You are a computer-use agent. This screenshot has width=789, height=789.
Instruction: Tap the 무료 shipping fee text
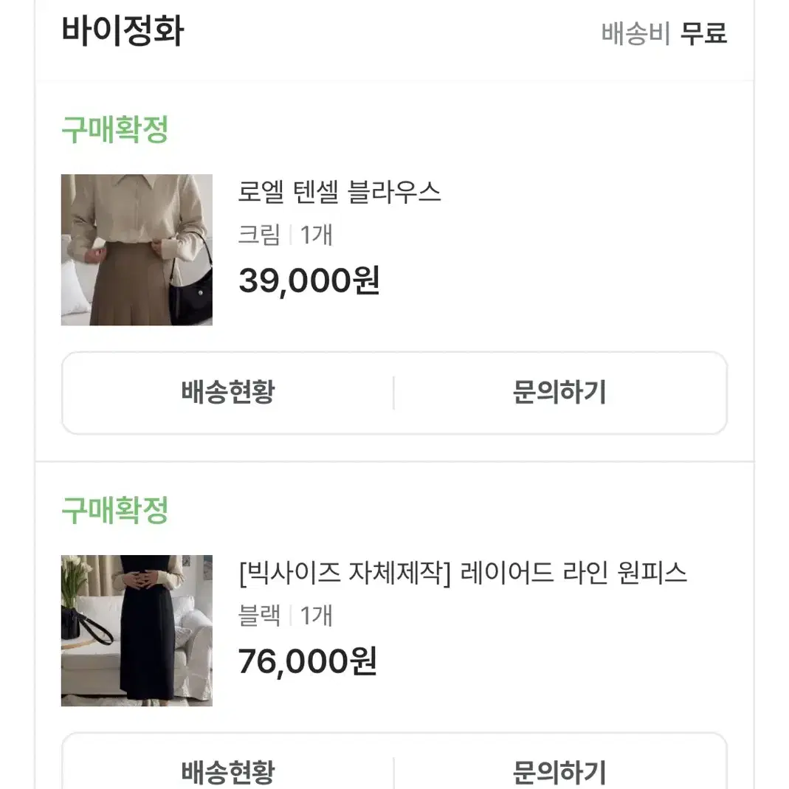(703, 34)
